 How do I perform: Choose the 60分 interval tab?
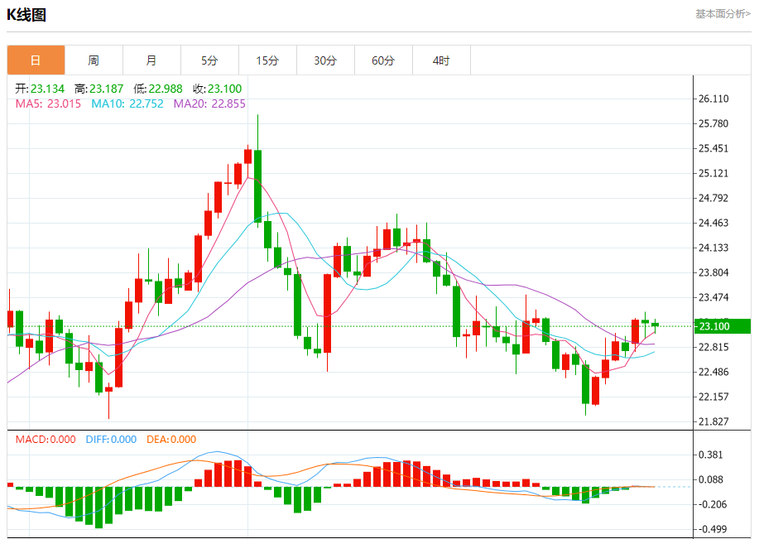[x=383, y=60]
